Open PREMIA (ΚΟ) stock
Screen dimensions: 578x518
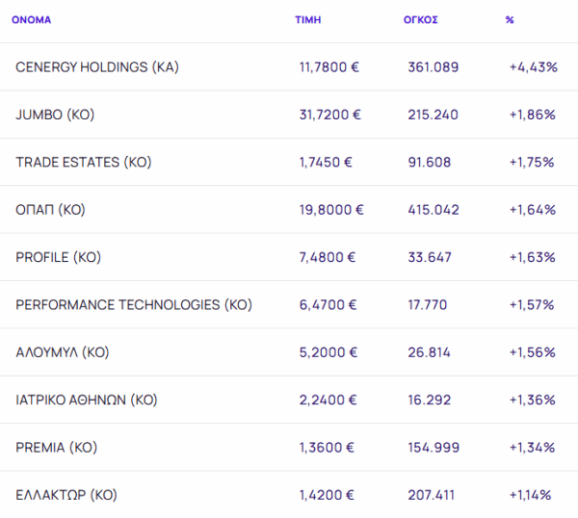point(57,448)
